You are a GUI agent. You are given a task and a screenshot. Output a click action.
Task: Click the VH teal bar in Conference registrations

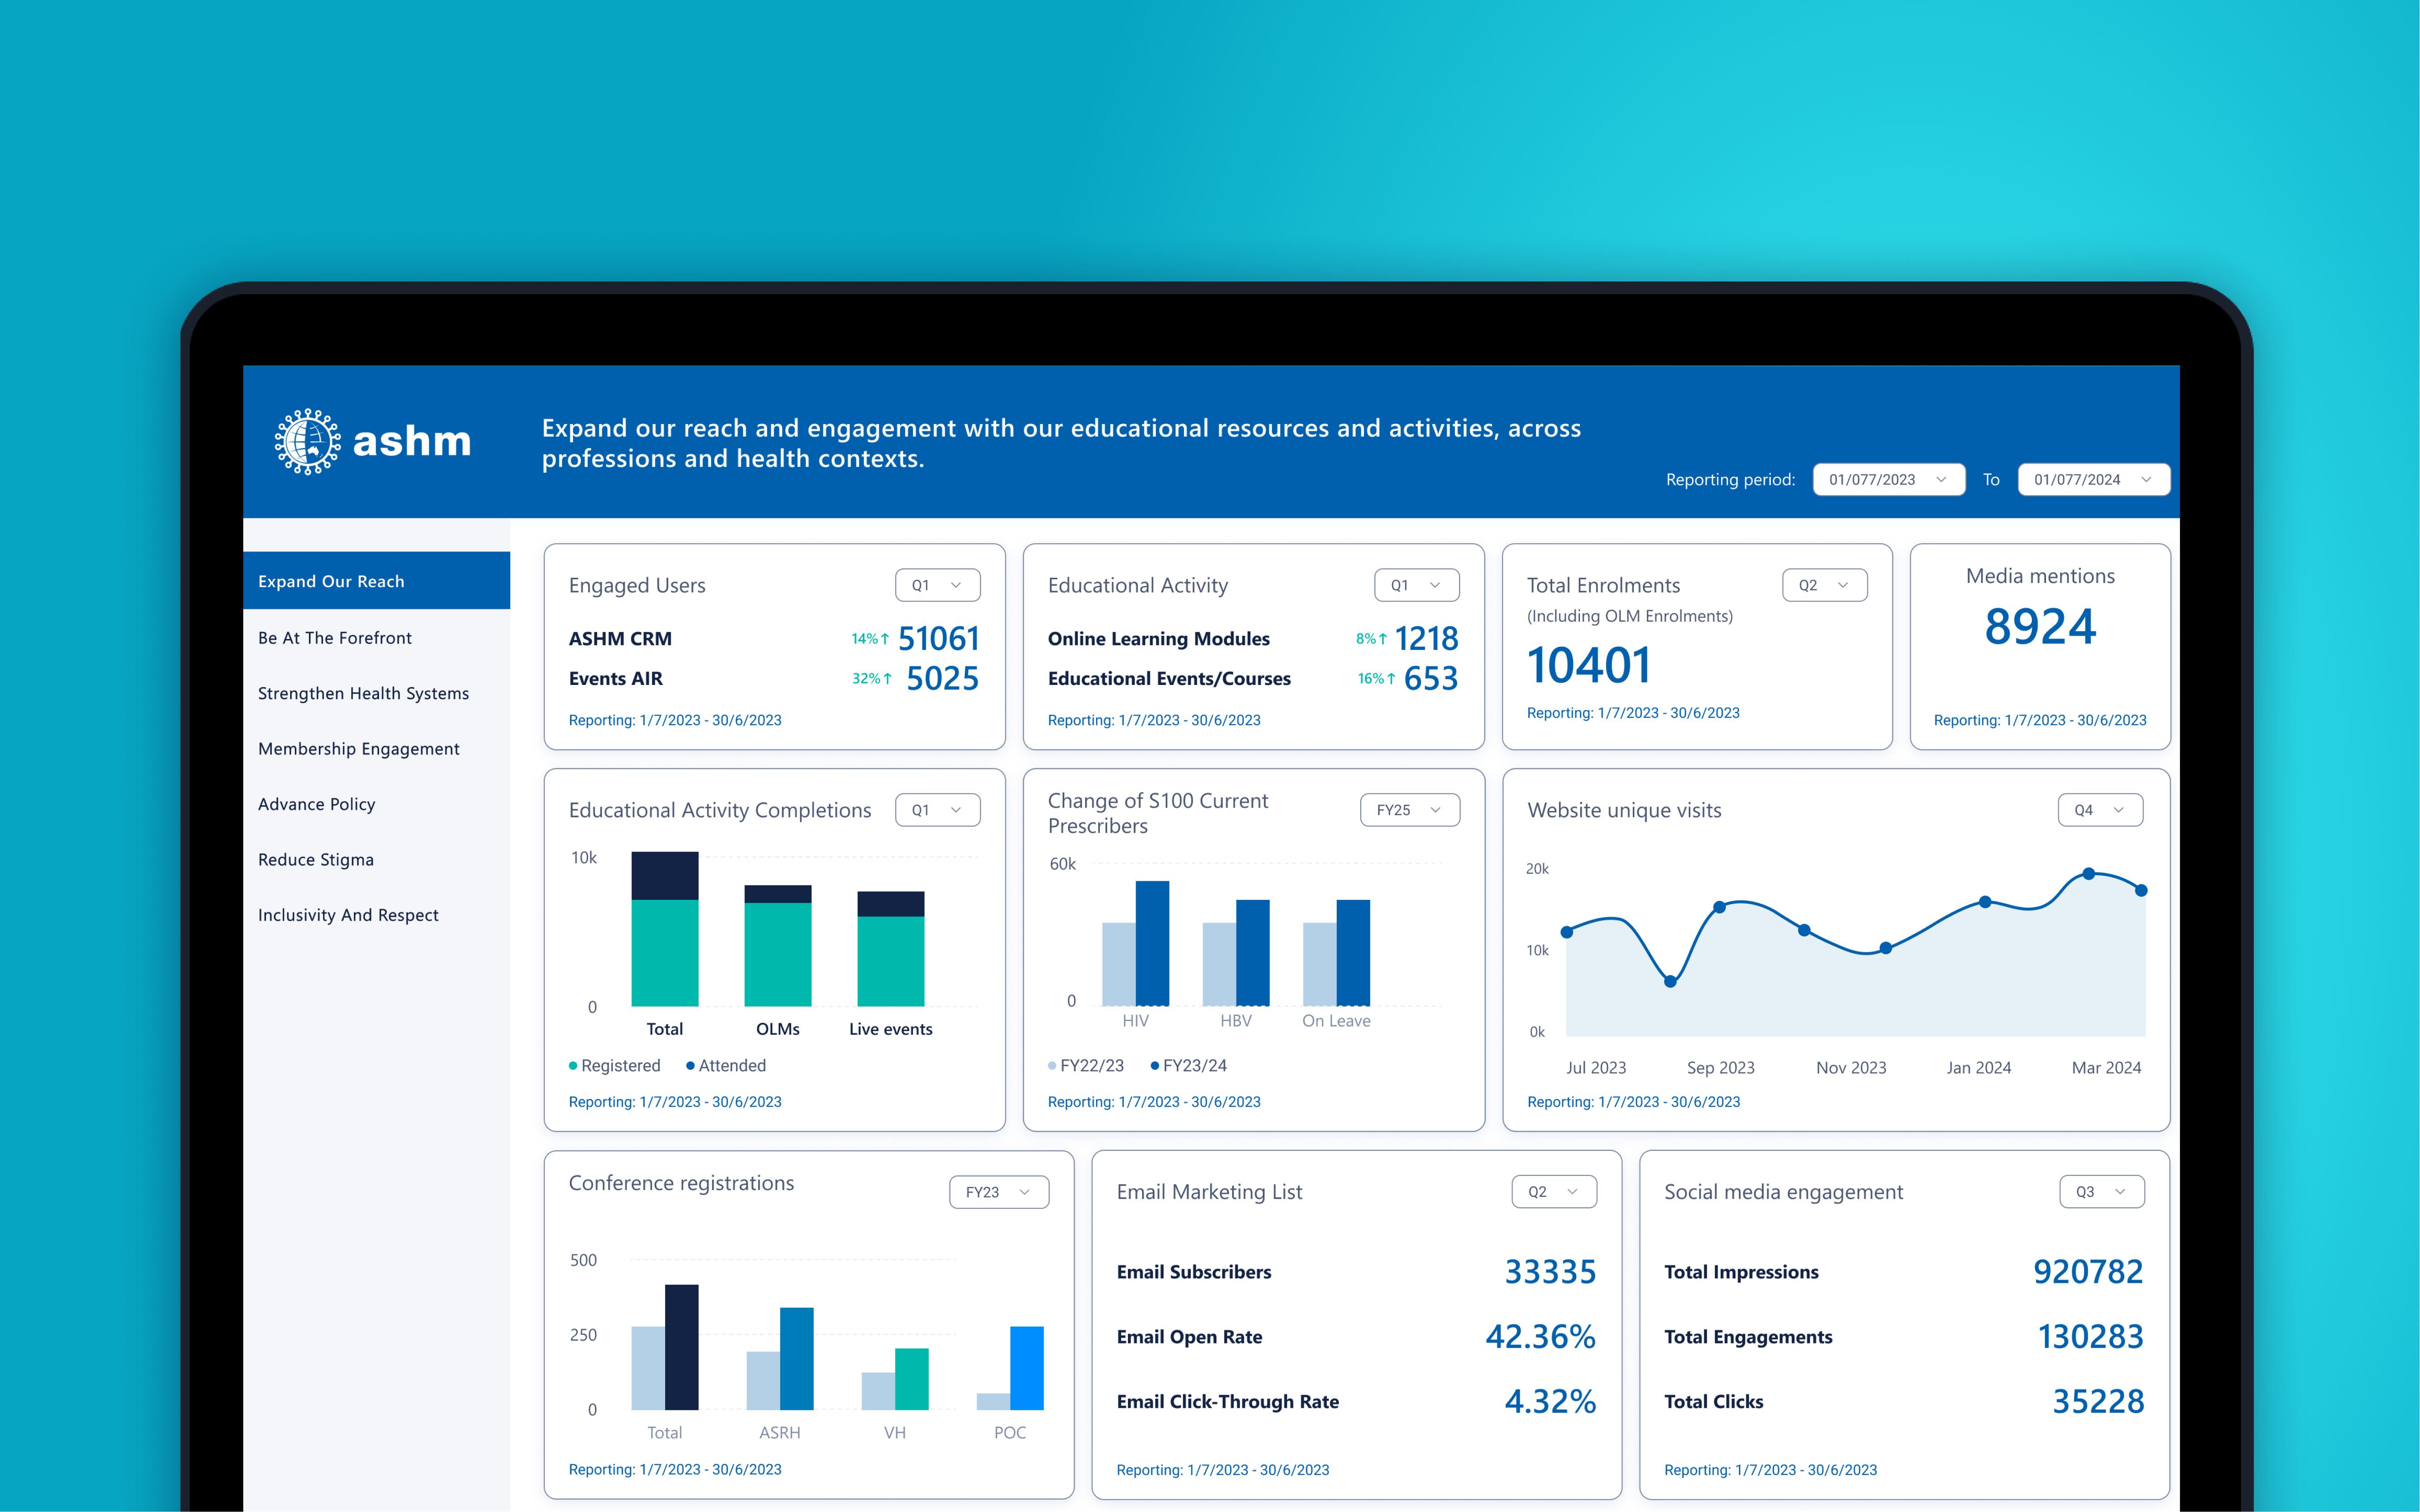click(911, 1379)
